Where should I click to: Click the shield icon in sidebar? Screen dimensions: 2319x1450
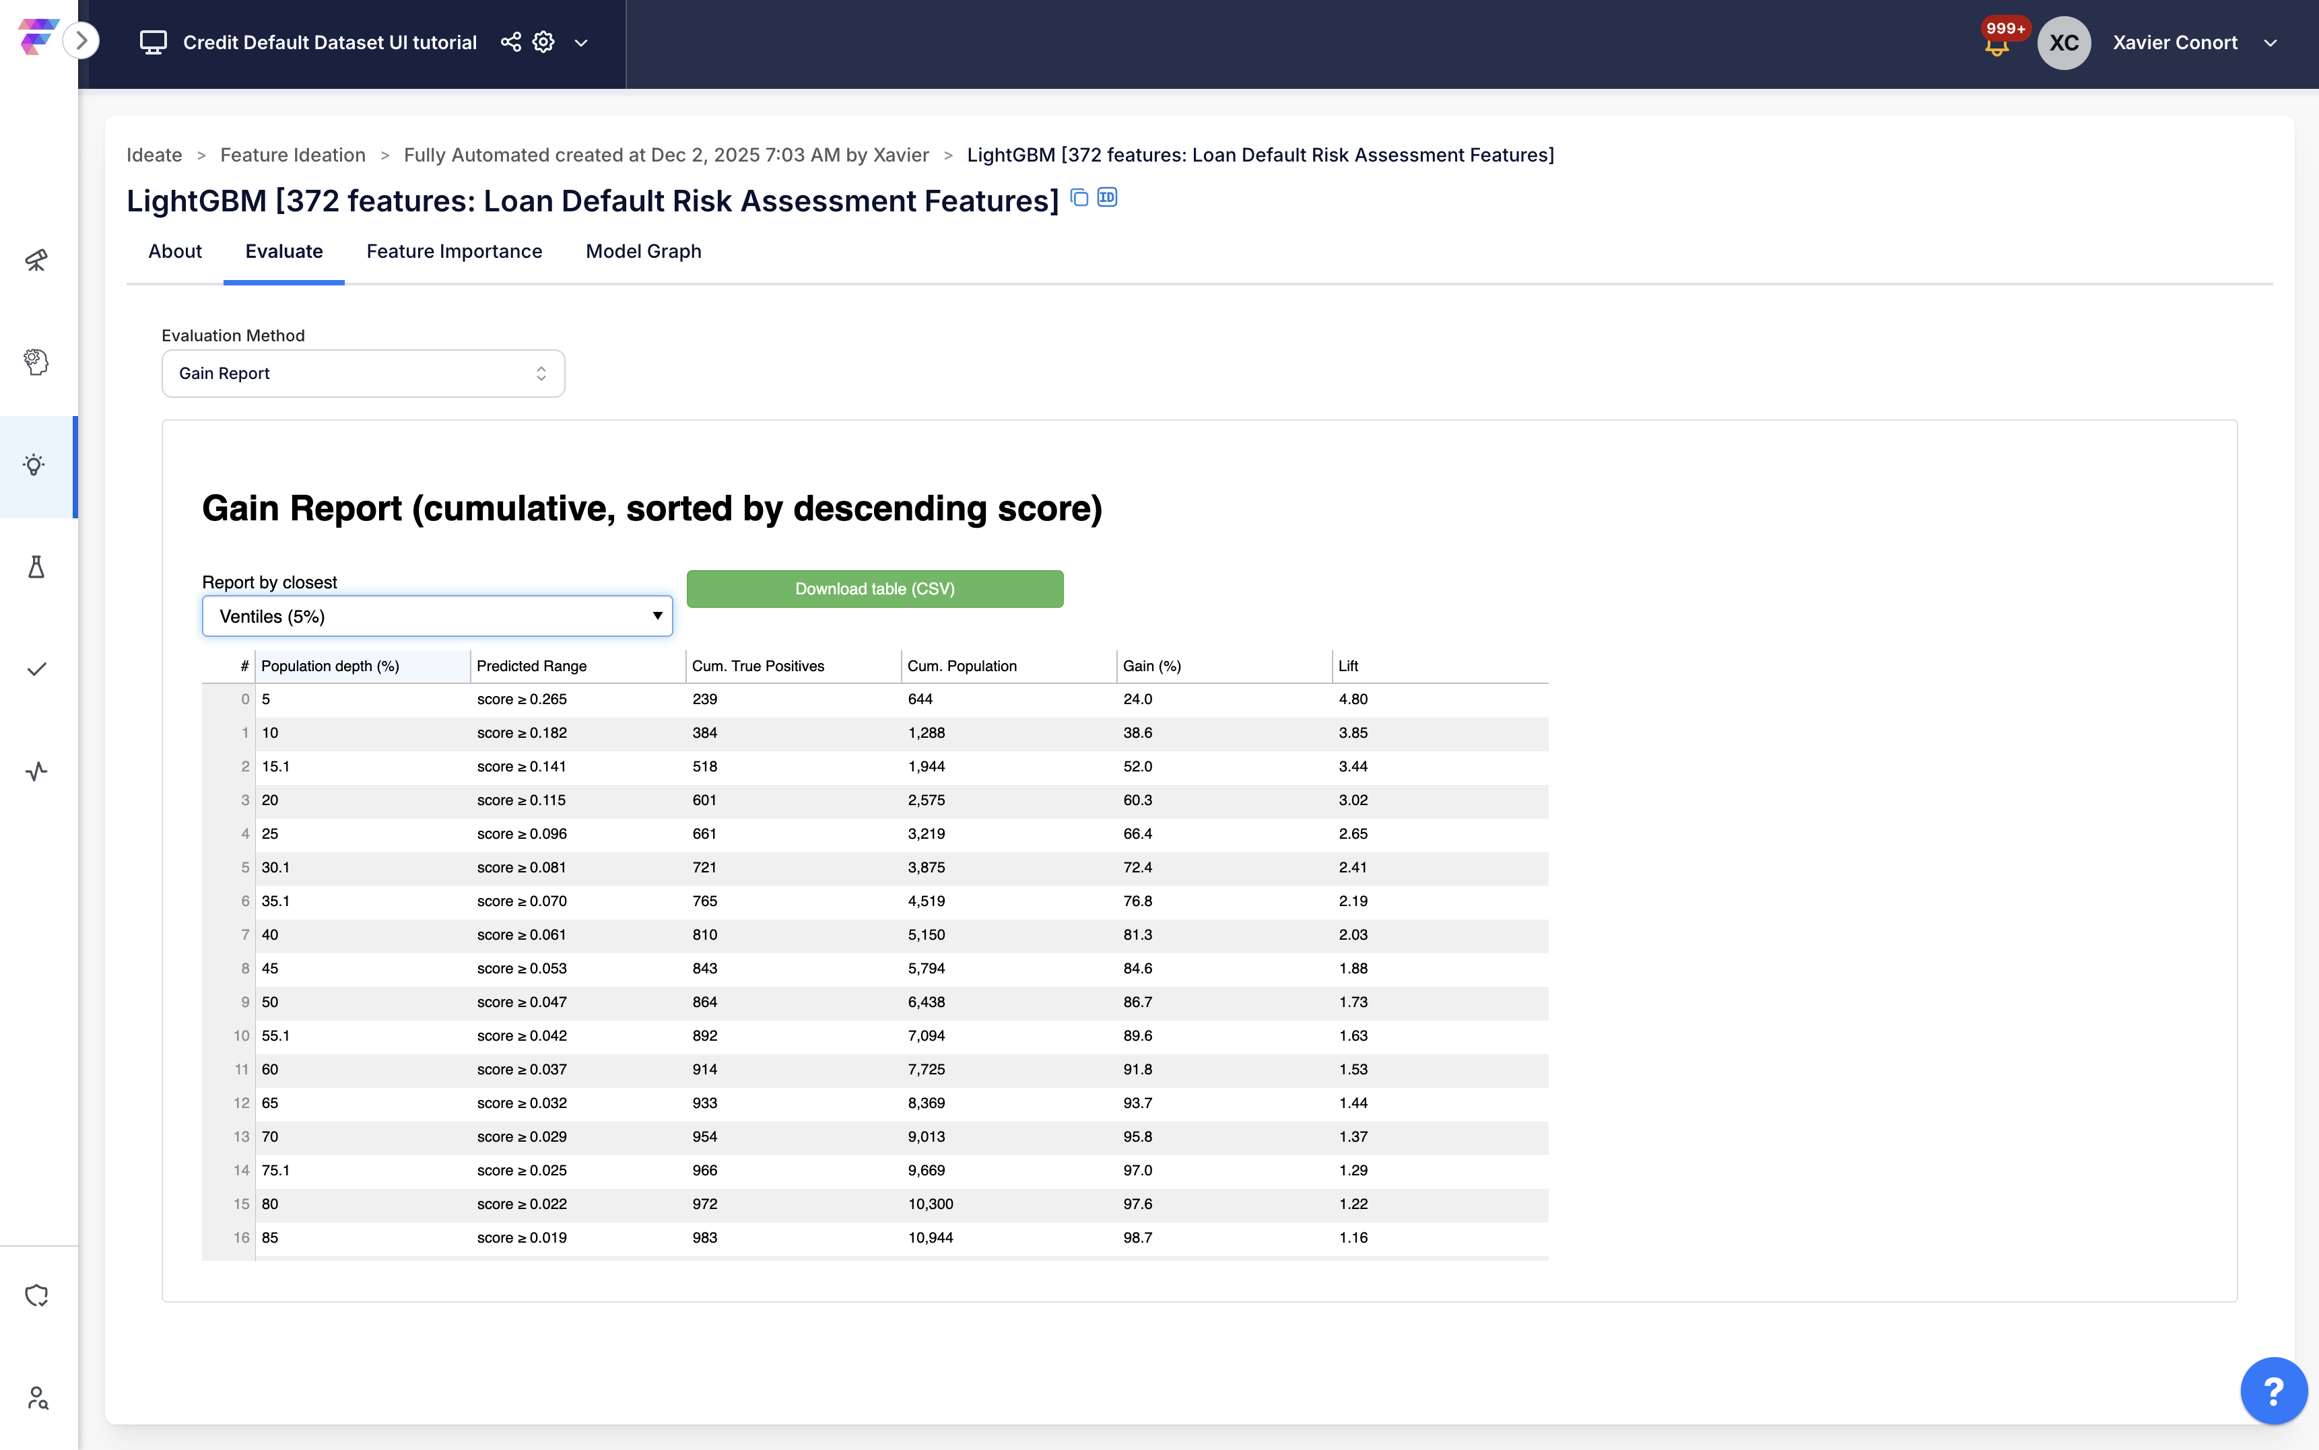[x=36, y=1296]
